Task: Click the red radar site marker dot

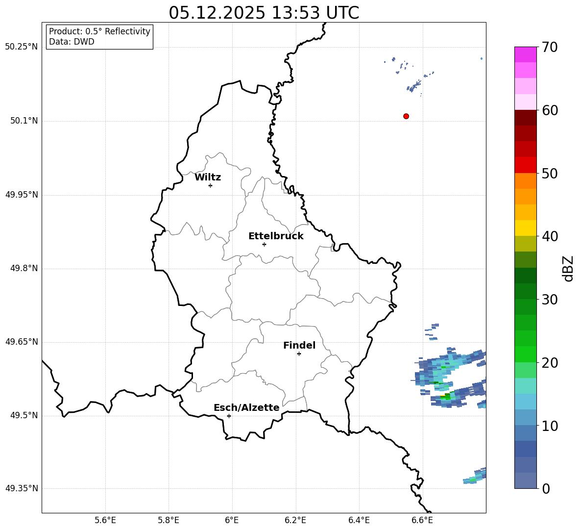Action: tap(406, 116)
